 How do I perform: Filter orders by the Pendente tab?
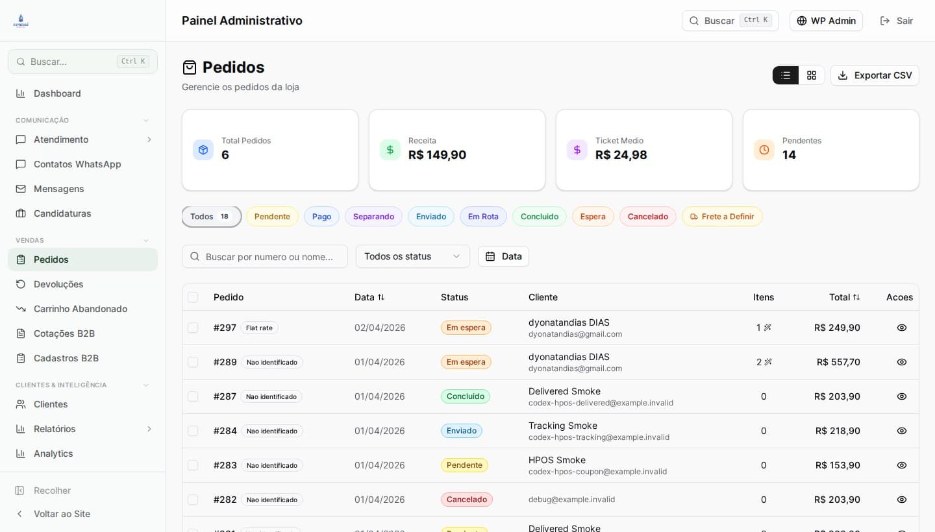coord(272,217)
